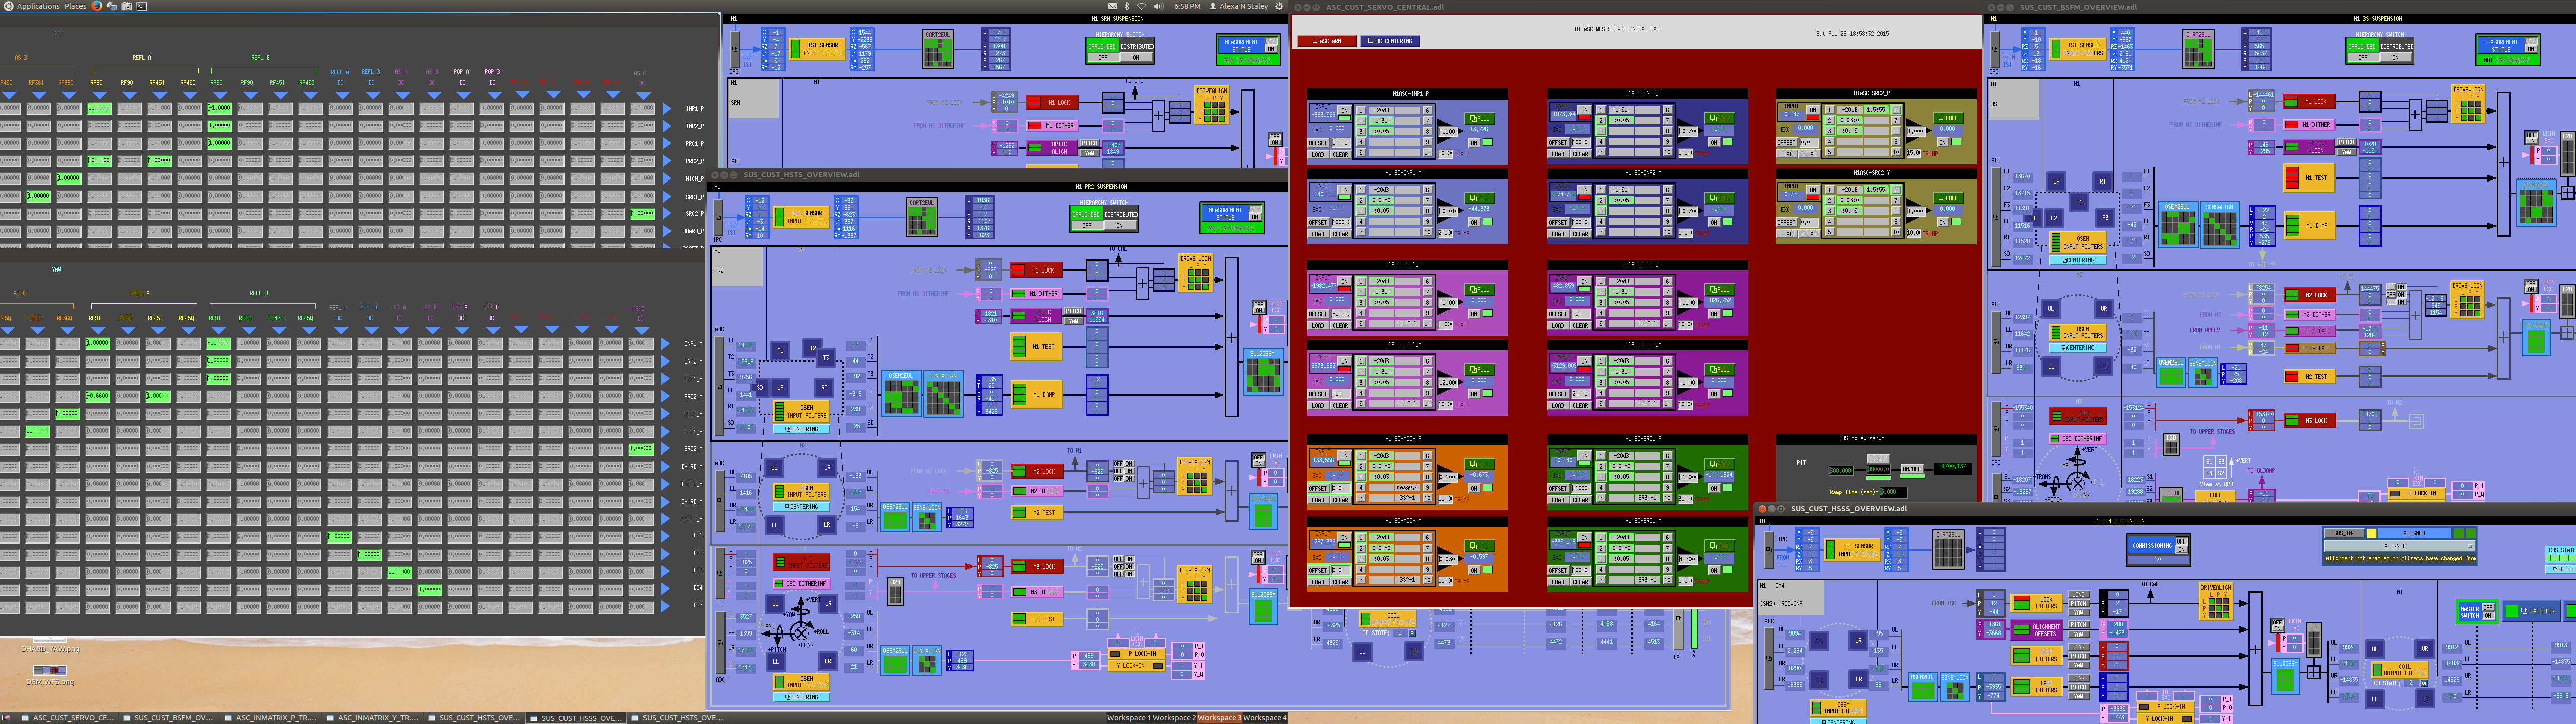The height and width of the screenshot is (724, 2576).
Task: Click LOAD button in H1ASC-INP1_P
Action: tap(1318, 155)
